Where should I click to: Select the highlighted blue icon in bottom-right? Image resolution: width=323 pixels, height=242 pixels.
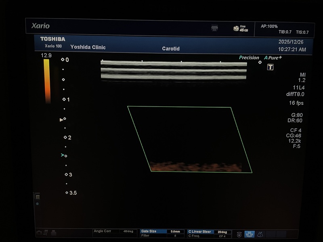250,234
